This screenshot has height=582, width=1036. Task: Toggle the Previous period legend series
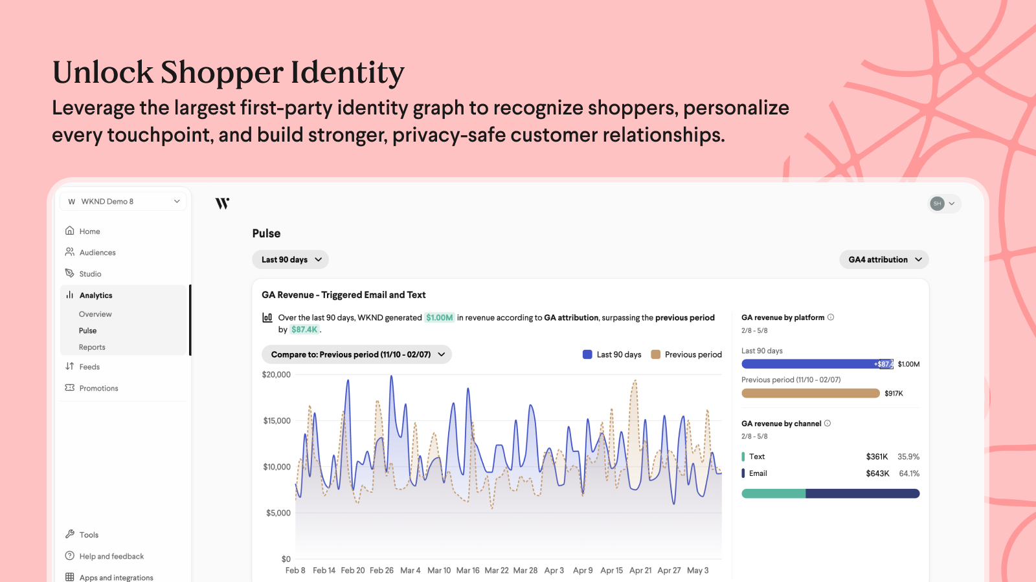click(686, 354)
